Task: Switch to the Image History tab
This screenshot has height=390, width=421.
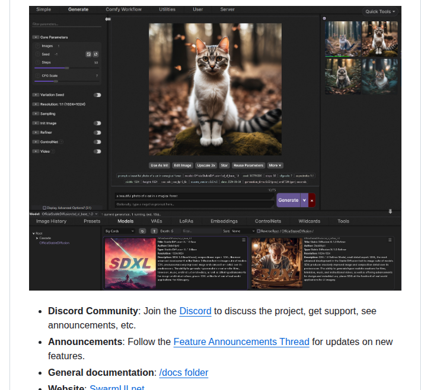Action: pyautogui.click(x=51, y=221)
